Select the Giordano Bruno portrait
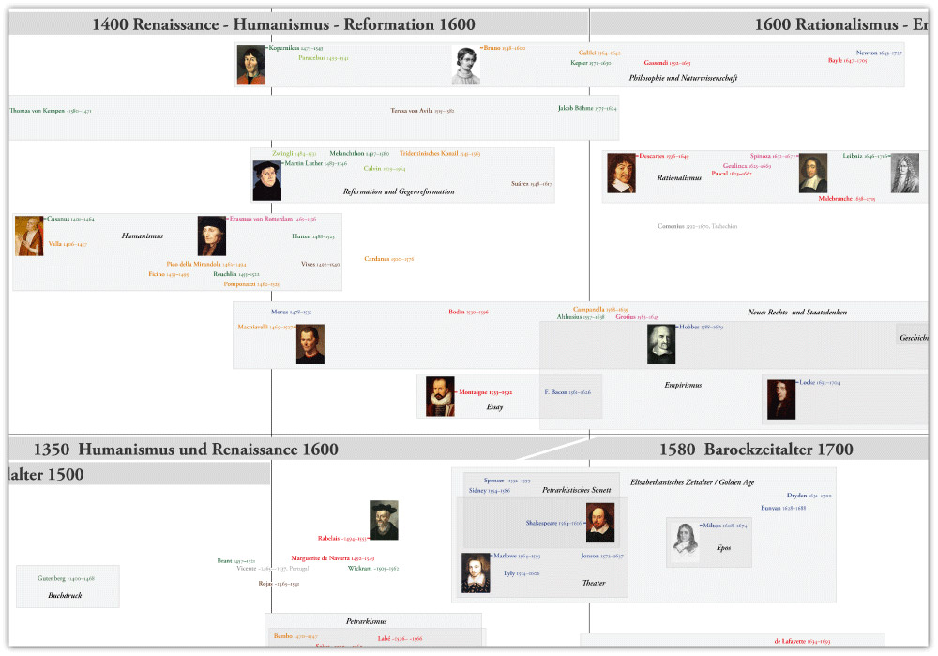The width and height of the screenshot is (938, 656). click(x=465, y=65)
